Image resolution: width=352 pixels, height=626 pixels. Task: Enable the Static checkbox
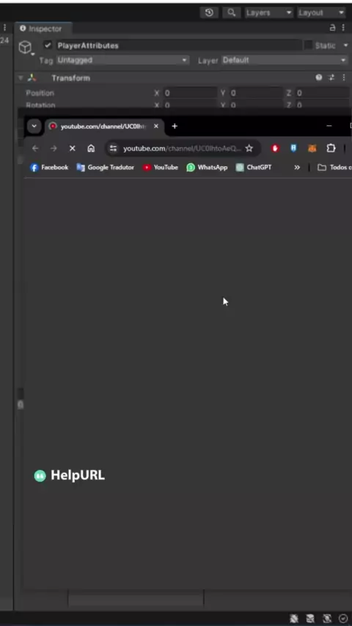pos(308,45)
